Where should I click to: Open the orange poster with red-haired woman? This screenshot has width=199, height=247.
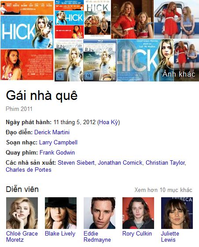pos(27,65)
